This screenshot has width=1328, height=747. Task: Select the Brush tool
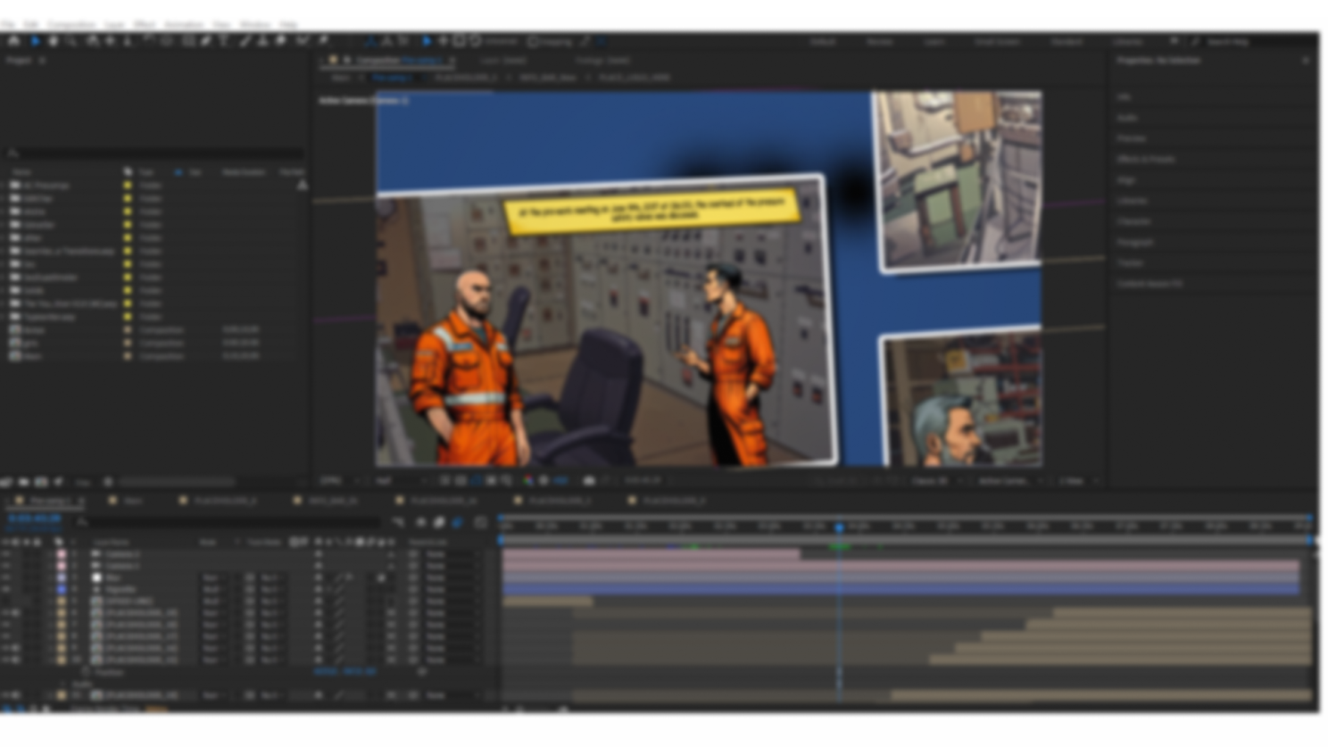[x=244, y=41]
